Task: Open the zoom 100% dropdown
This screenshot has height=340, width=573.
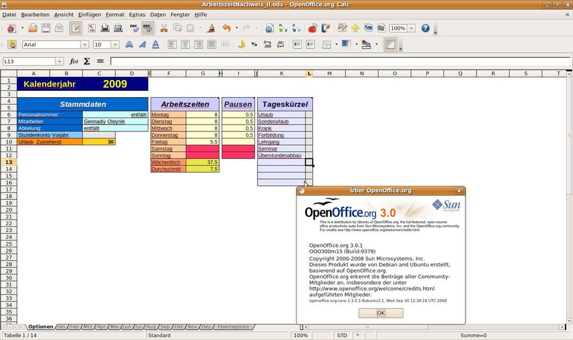Action: tap(411, 28)
